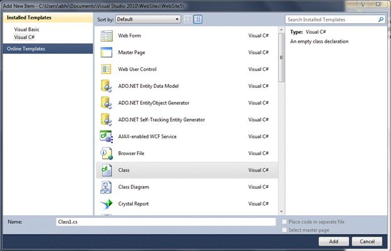Click 'An empty class declaration' description
The image size is (391, 251).
319,41
